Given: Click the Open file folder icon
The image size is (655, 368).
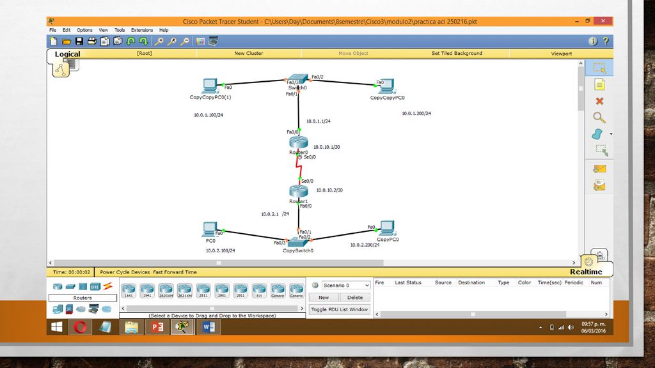Looking at the screenshot, I should click(x=66, y=42).
